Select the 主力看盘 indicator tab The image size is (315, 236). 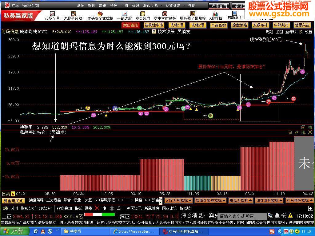point(54,200)
